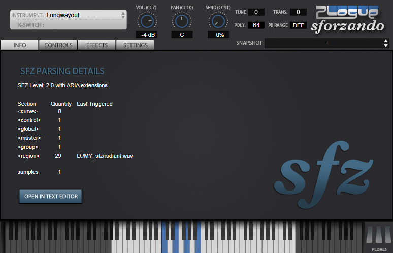Viewport: 393px width, 253px height.
Task: Click the -4 dB volume value box
Action: click(x=147, y=35)
